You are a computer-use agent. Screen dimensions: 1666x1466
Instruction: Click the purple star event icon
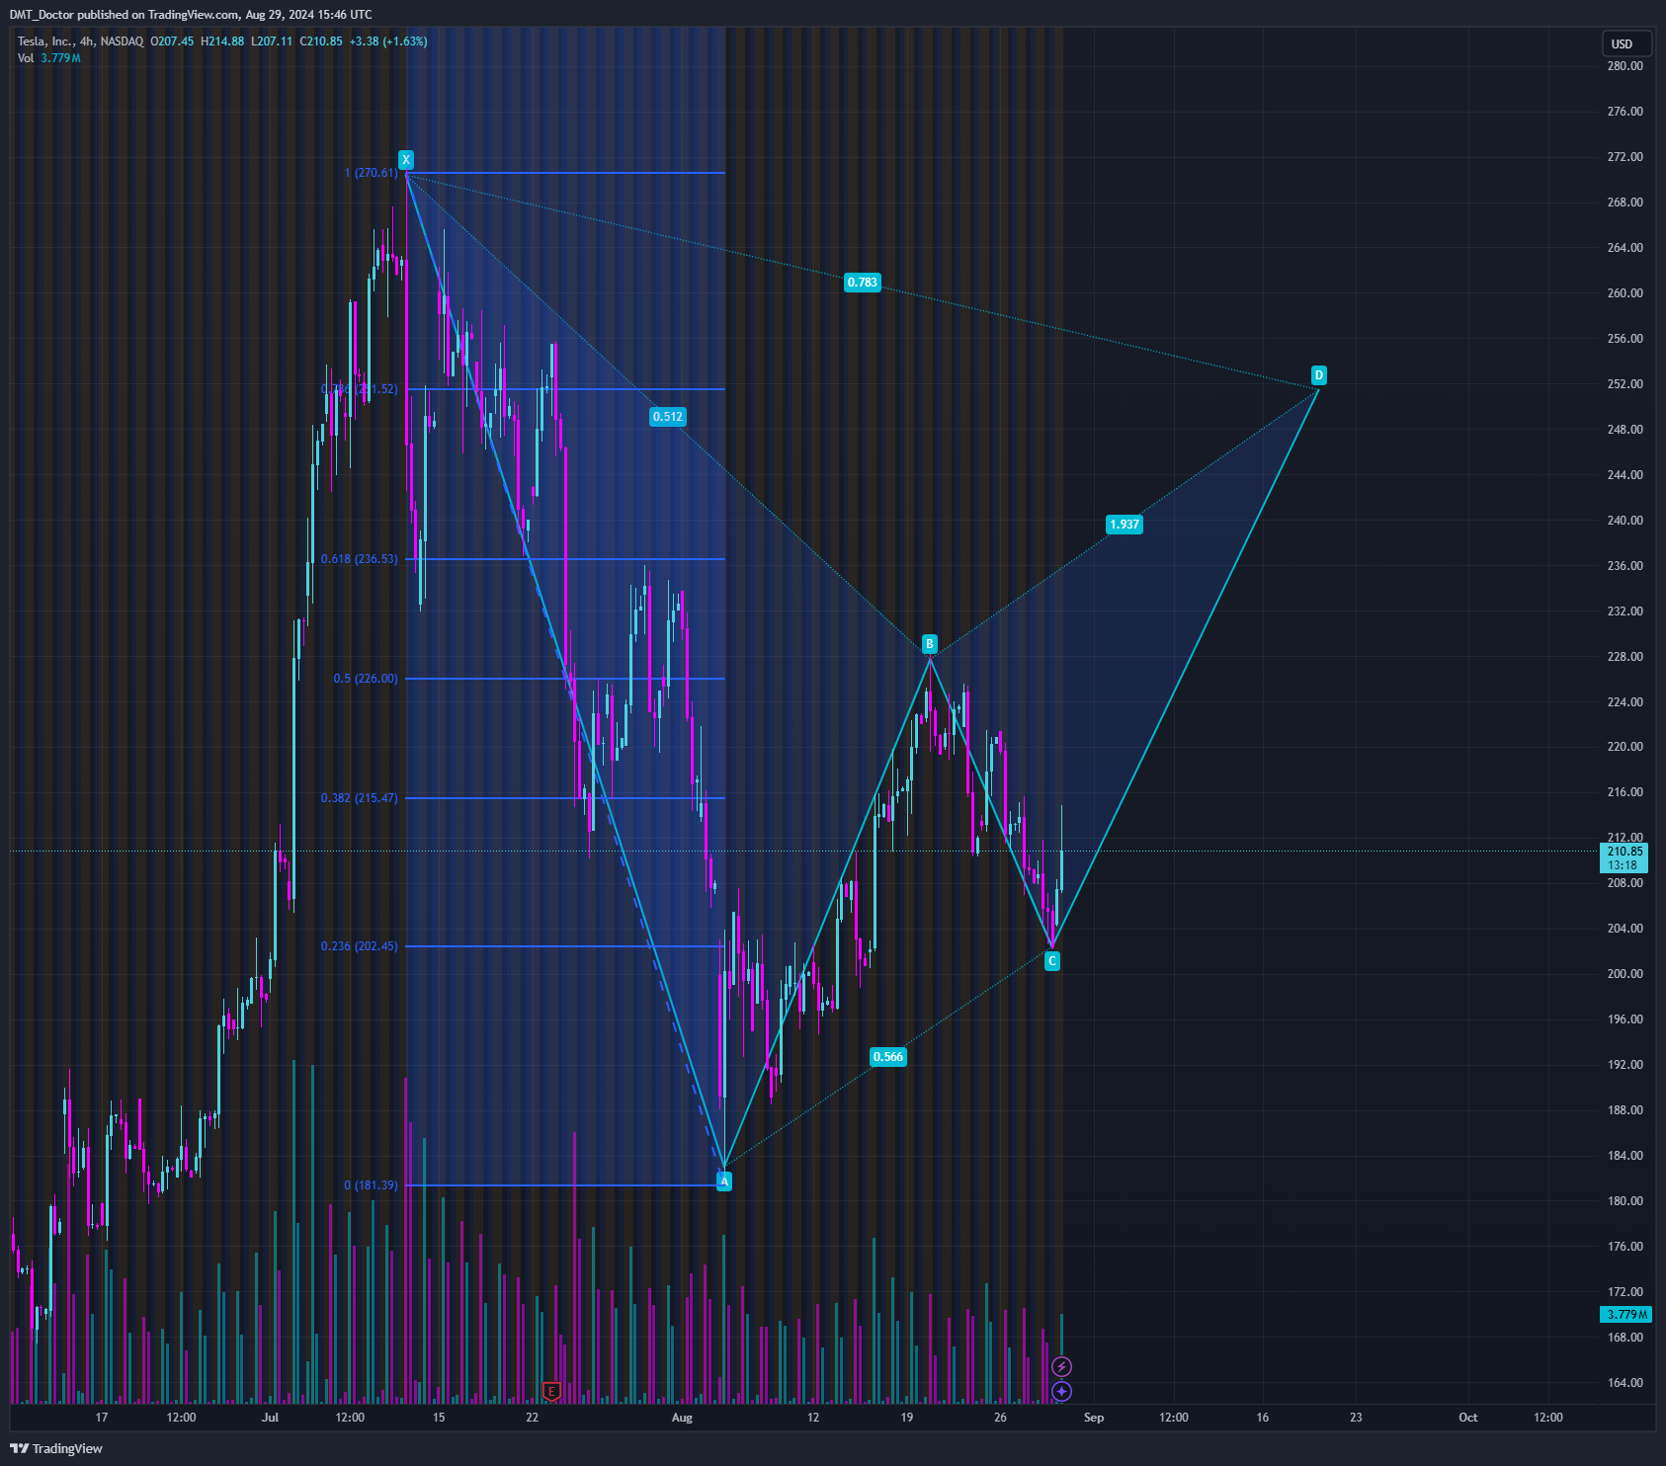[1061, 1391]
